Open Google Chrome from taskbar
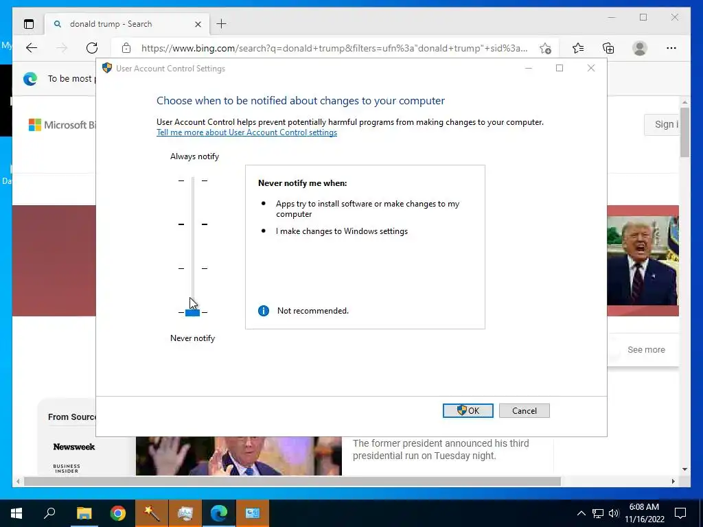This screenshot has width=703, height=527. [x=118, y=513]
